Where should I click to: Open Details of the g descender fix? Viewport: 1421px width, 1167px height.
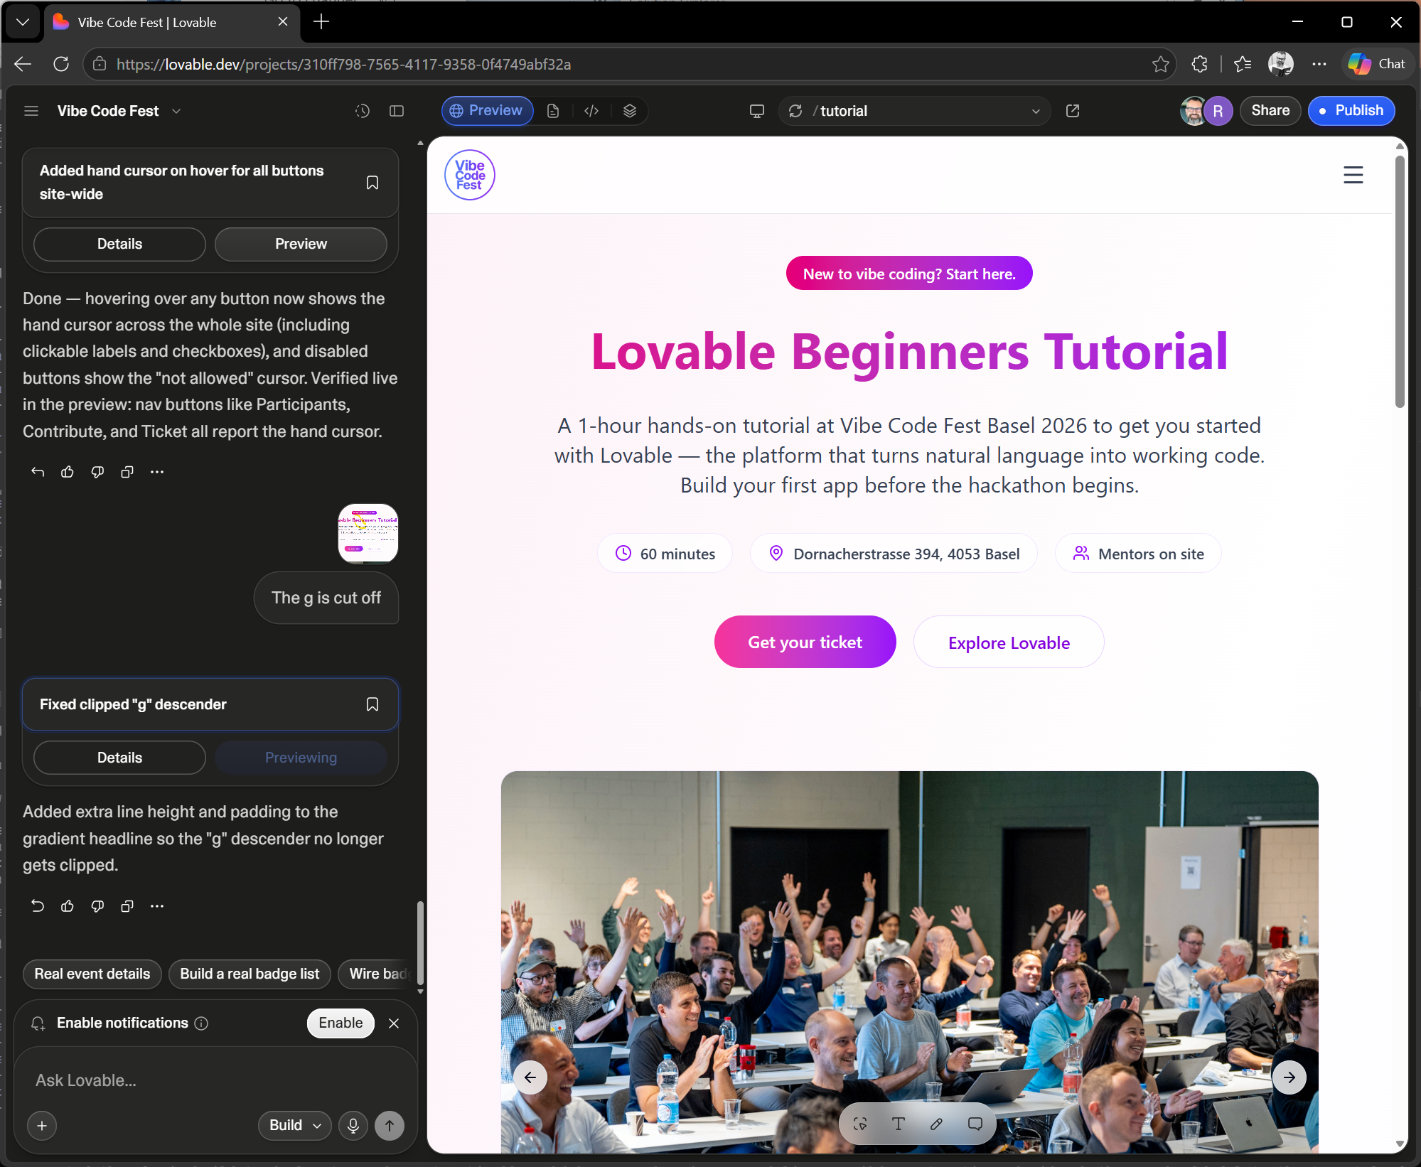(x=119, y=758)
